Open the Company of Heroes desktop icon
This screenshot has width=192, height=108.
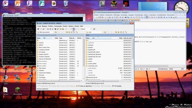pos(102,5)
